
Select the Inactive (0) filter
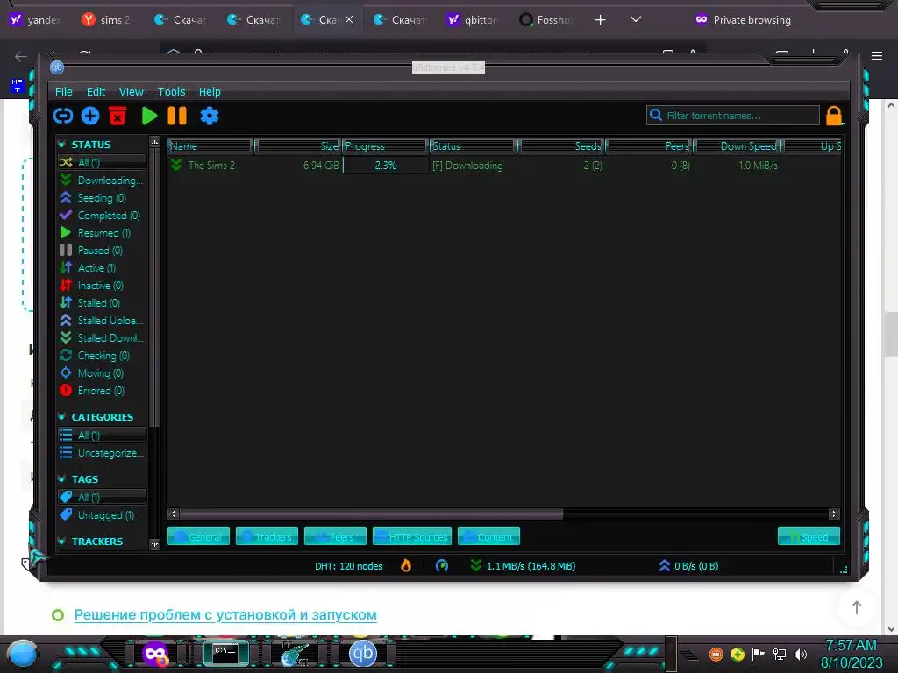(x=102, y=286)
